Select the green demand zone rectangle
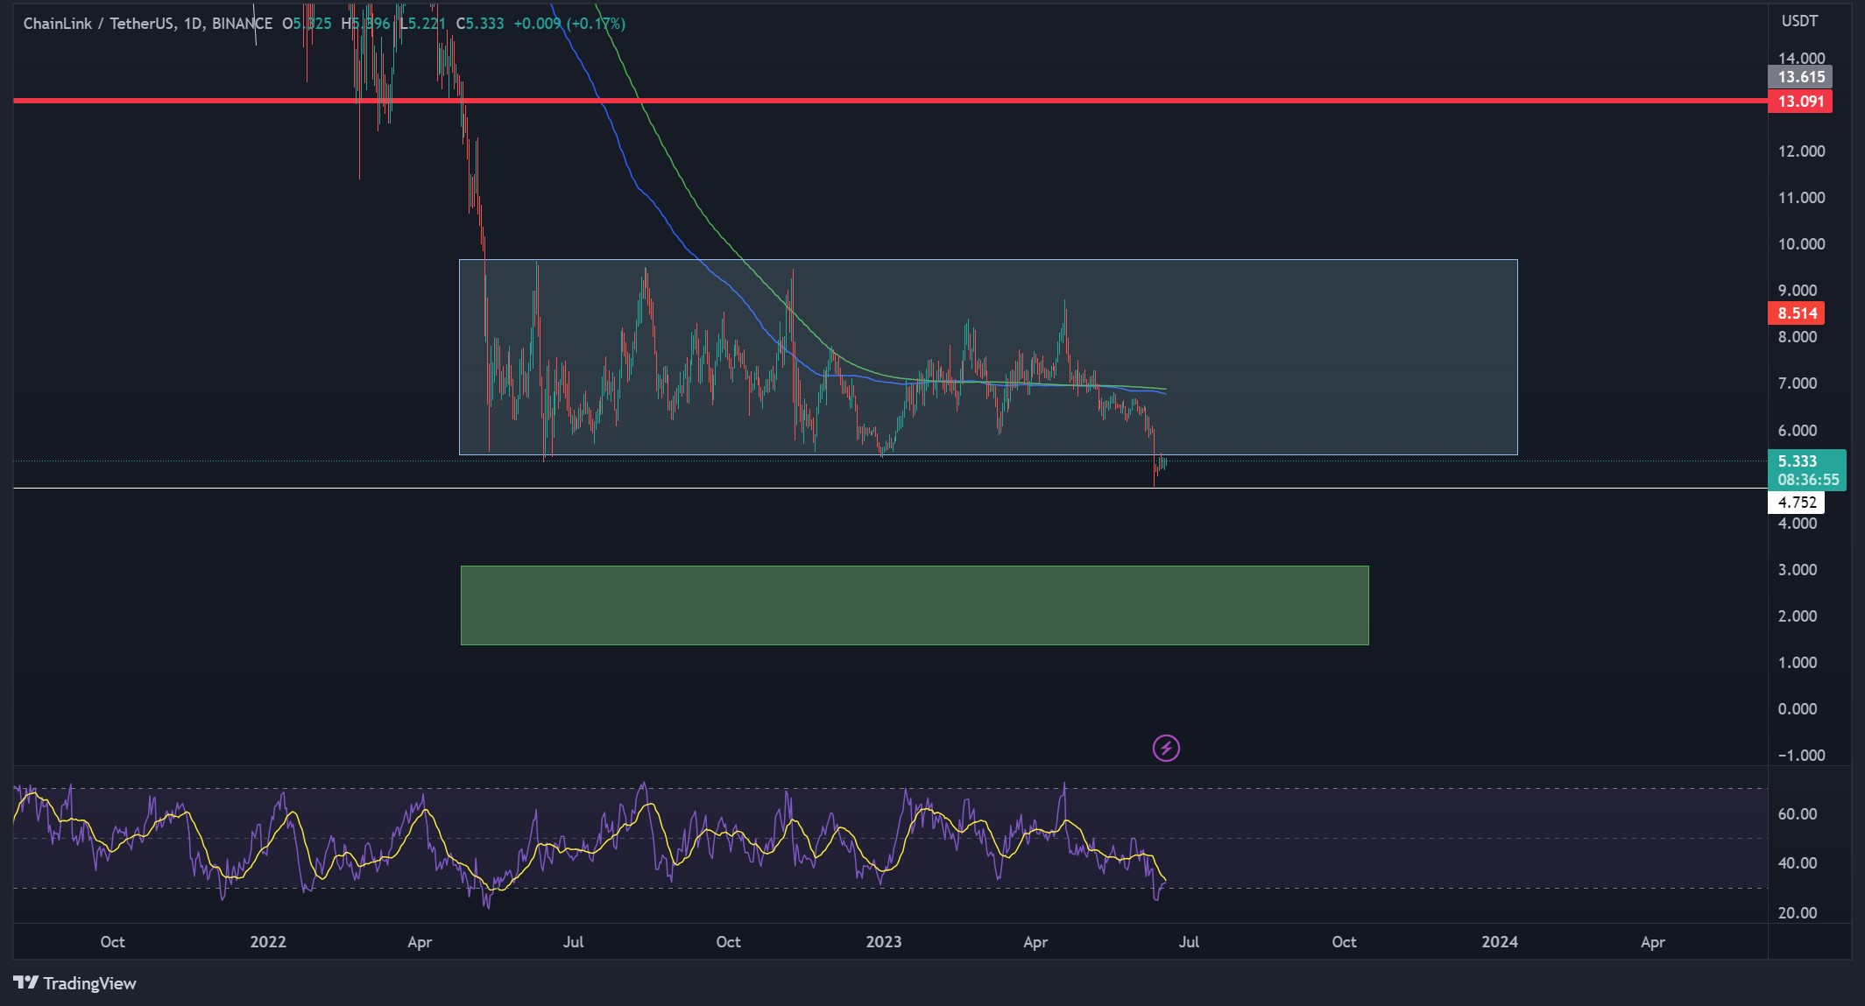Viewport: 1865px width, 1006px height. pyautogui.click(x=915, y=605)
